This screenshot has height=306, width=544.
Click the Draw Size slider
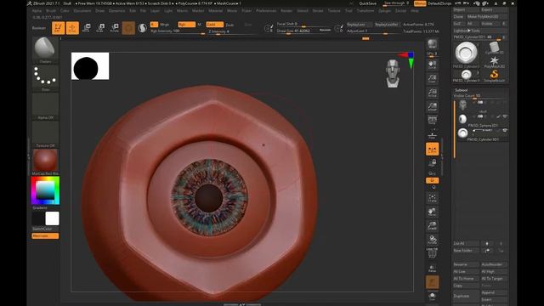[303, 31]
